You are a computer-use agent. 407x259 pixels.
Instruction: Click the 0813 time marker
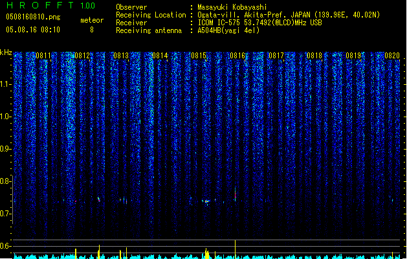pos(121,55)
